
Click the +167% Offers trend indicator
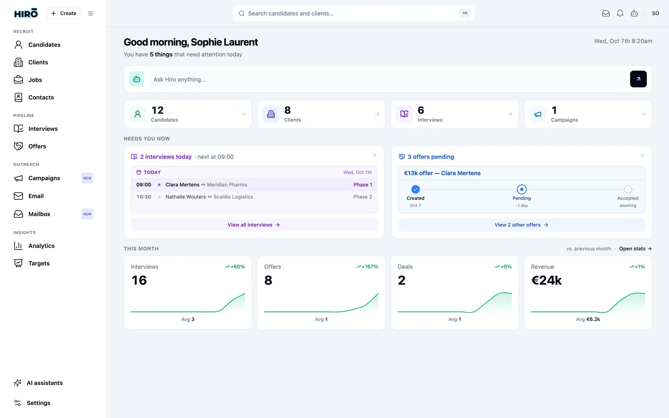point(367,267)
